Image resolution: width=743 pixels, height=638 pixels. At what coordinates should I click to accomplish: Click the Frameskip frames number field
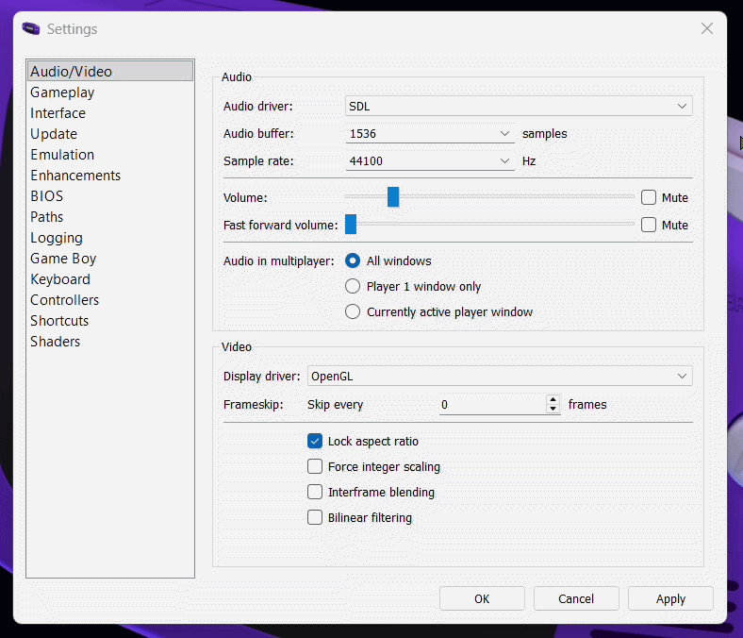click(x=493, y=405)
